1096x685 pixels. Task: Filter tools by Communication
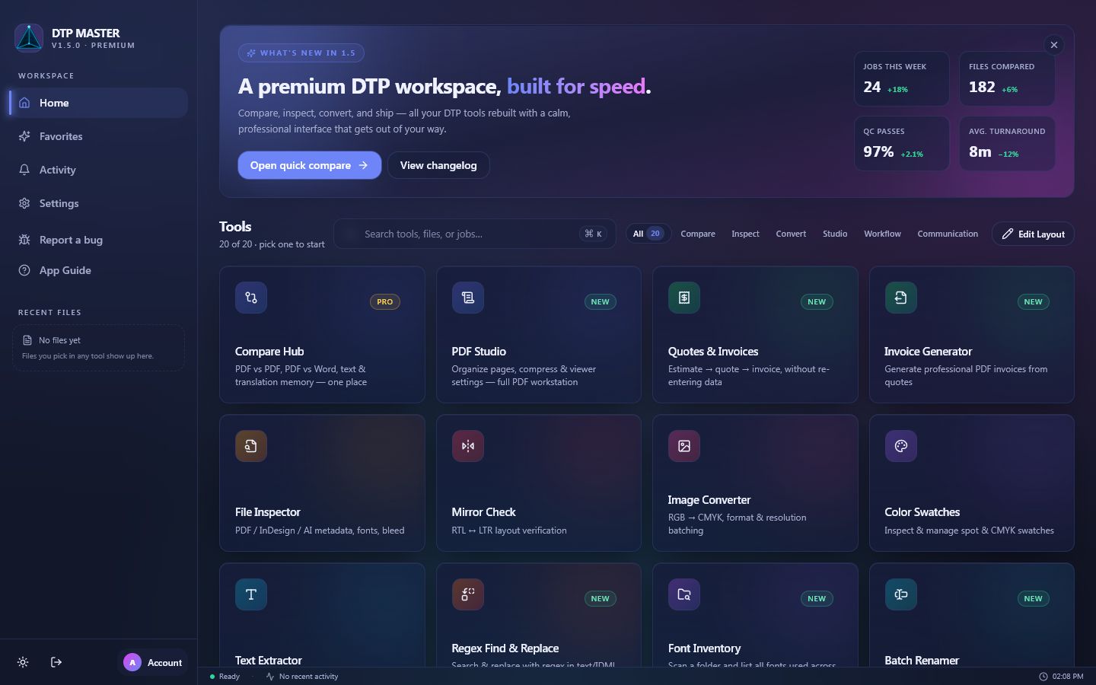pyautogui.click(x=948, y=234)
